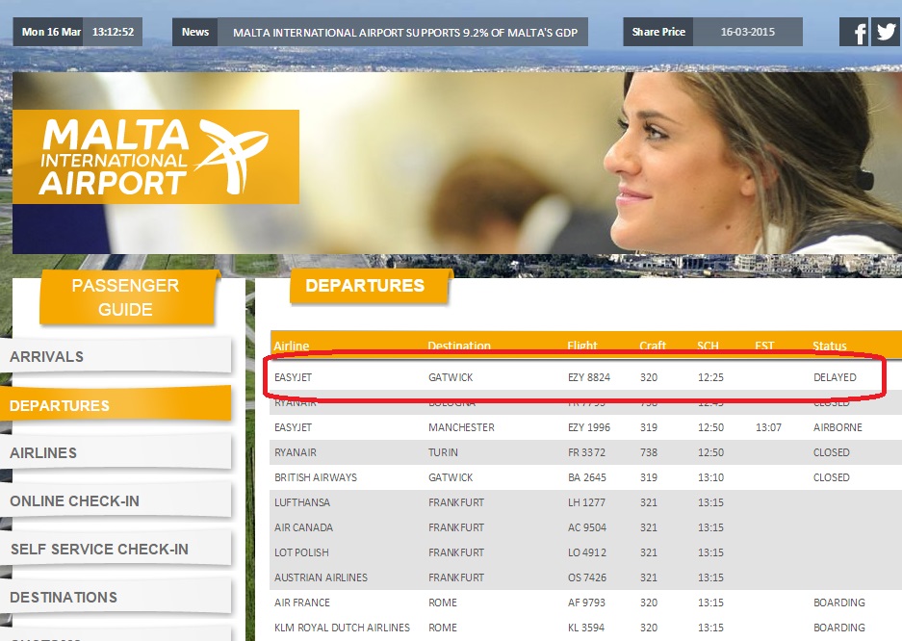Click flight number EZY 1996
This screenshot has height=641, width=902.
[x=589, y=427]
